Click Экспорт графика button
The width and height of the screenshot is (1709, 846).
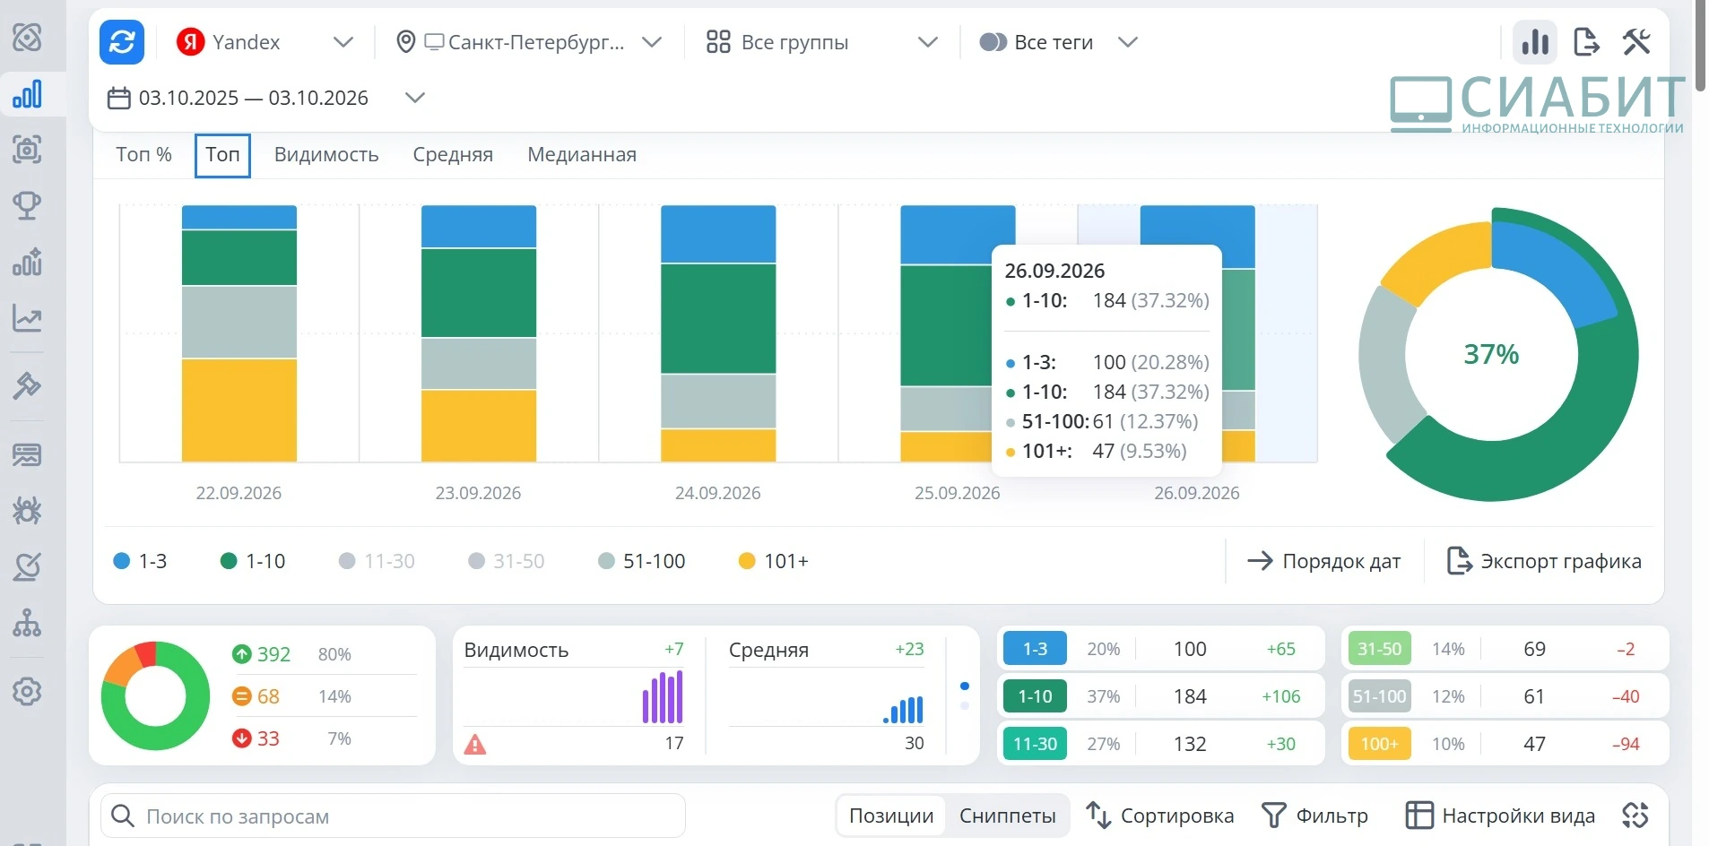click(x=1544, y=561)
